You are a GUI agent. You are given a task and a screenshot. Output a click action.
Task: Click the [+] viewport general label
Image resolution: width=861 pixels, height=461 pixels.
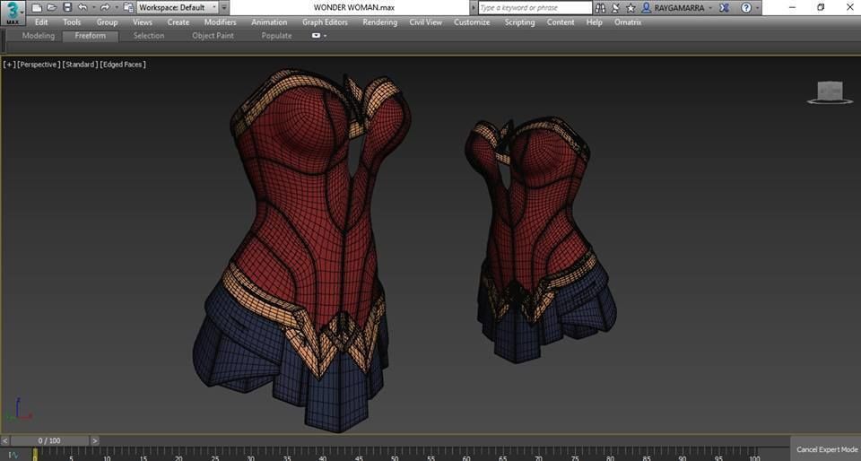tap(9, 65)
